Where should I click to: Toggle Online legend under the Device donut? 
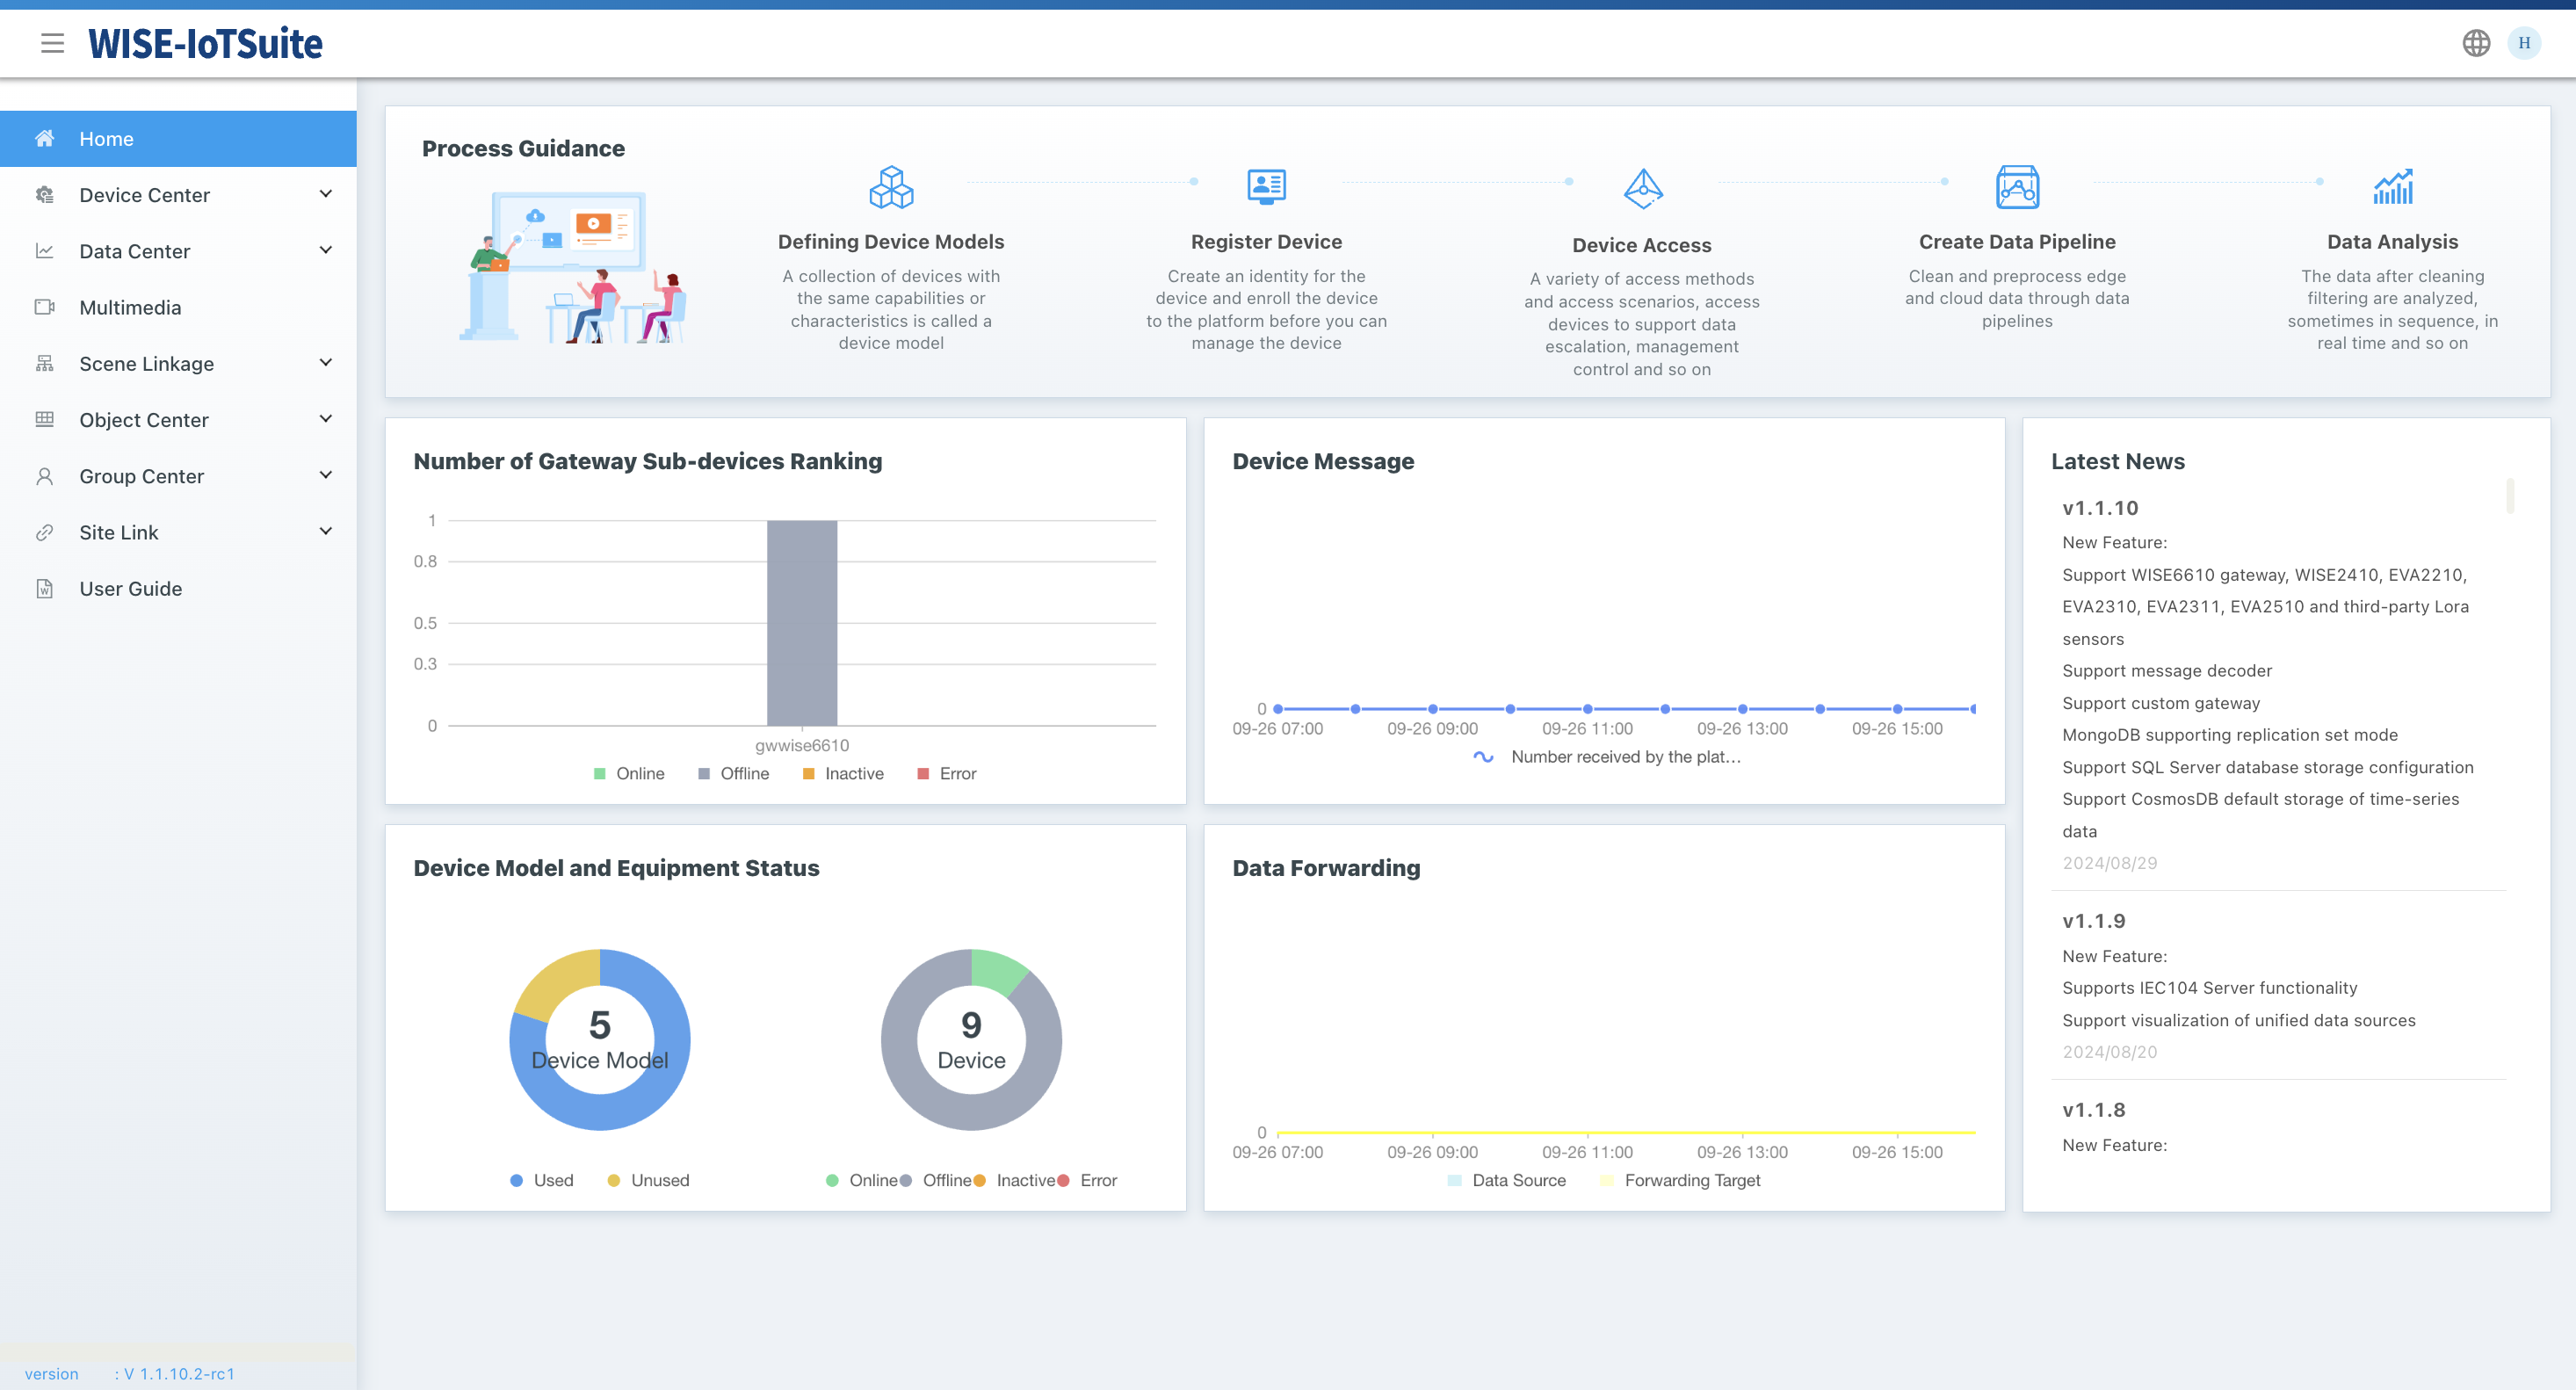(861, 1180)
